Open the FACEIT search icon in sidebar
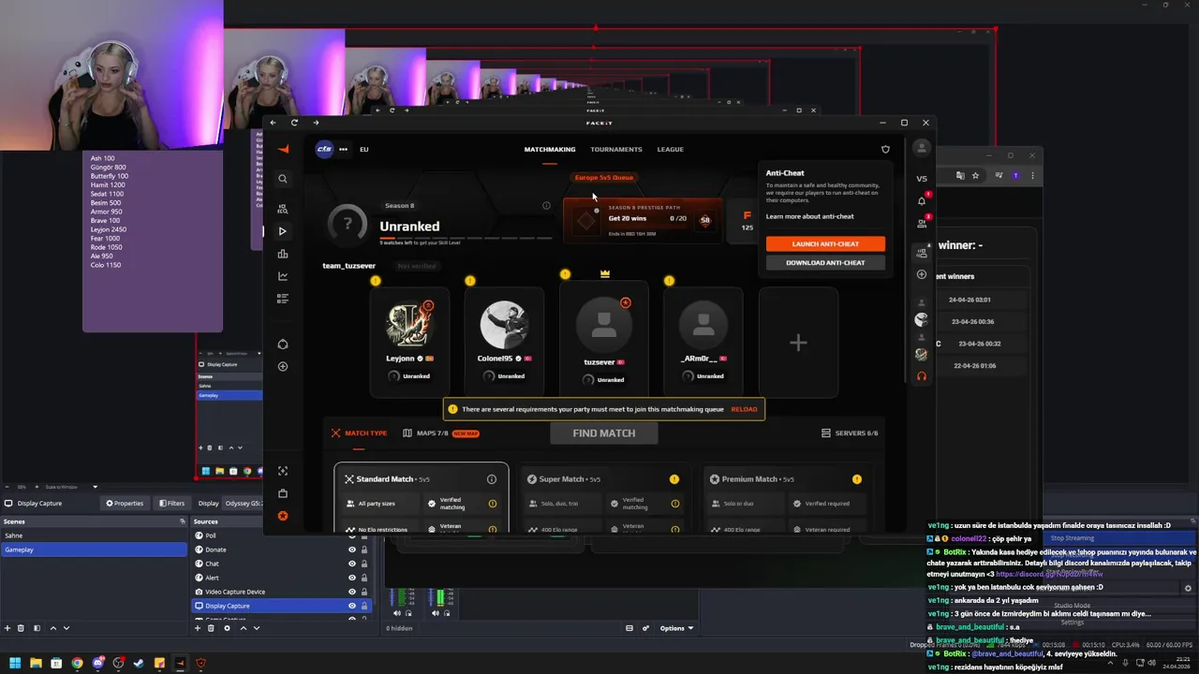1199x674 pixels. pos(283,179)
